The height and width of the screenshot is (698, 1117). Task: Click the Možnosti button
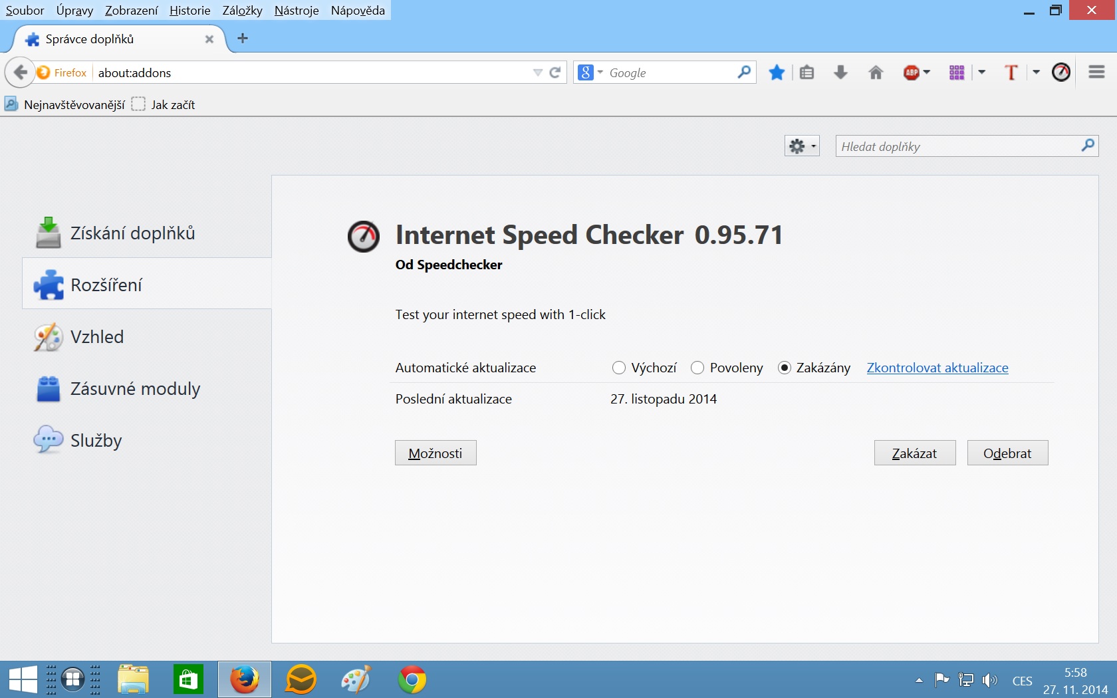[435, 453]
